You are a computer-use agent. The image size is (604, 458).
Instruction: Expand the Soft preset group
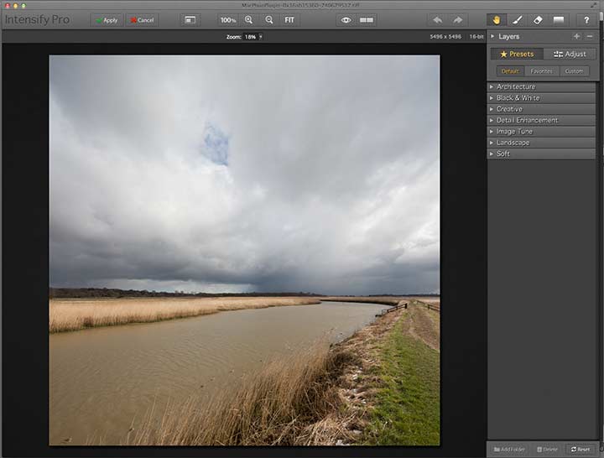coord(541,154)
